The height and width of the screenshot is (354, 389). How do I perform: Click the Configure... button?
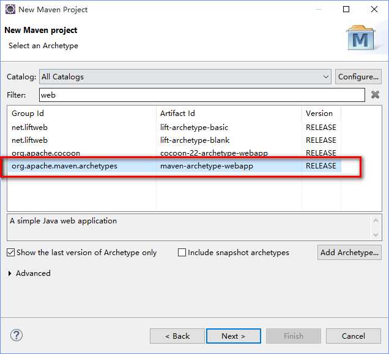coord(358,77)
